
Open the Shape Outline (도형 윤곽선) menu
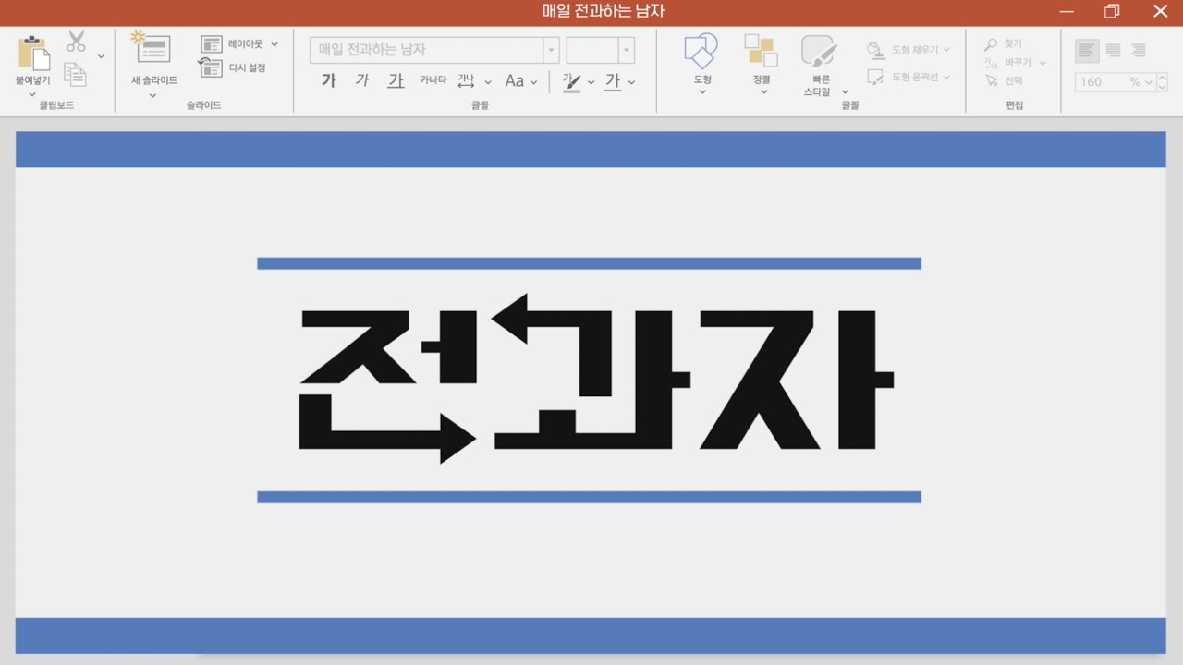pyautogui.click(x=909, y=78)
